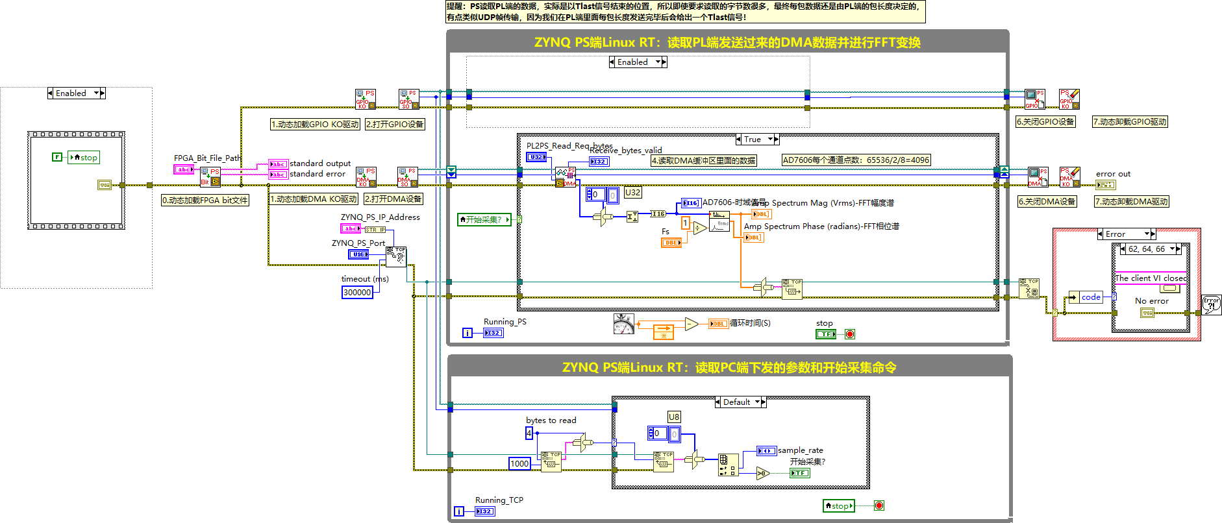Select the DMA KO driver load subVI icon

366,177
